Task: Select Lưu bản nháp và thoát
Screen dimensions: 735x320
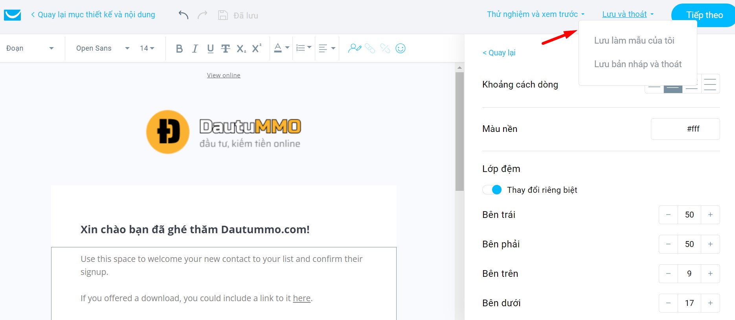Action: pyautogui.click(x=638, y=64)
